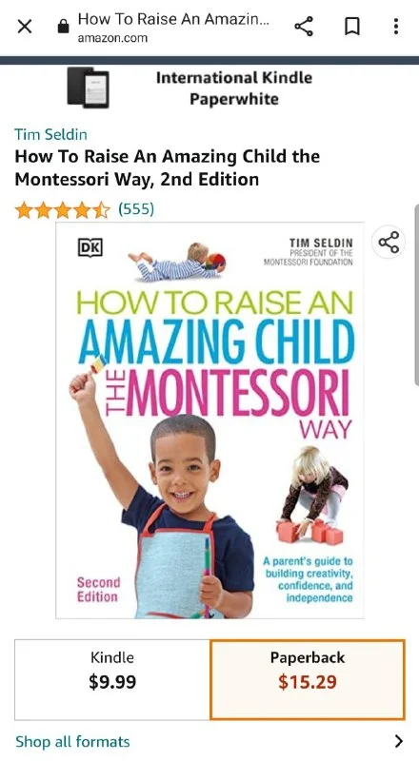Screen dimensions: 419x761
Task: Open author Tim Seldin link
Action: click(x=50, y=134)
